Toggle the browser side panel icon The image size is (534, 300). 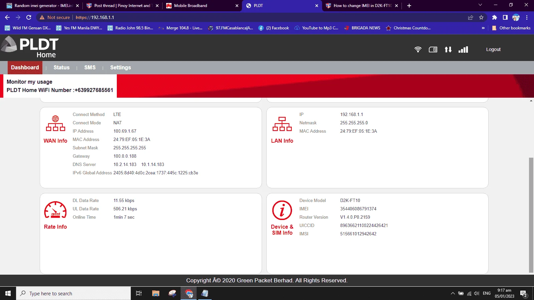pos(505,17)
